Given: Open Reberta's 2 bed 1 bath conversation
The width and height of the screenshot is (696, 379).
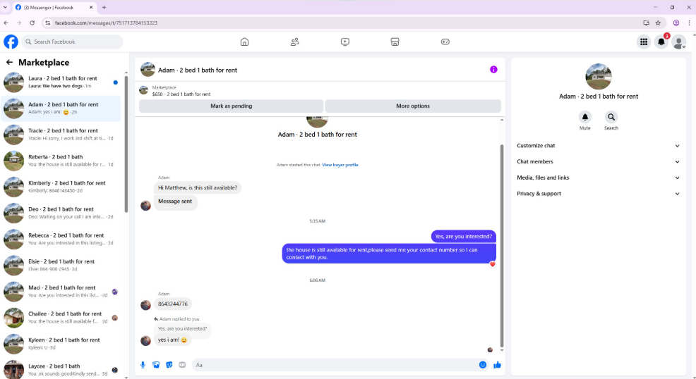Looking at the screenshot, I should [x=61, y=161].
